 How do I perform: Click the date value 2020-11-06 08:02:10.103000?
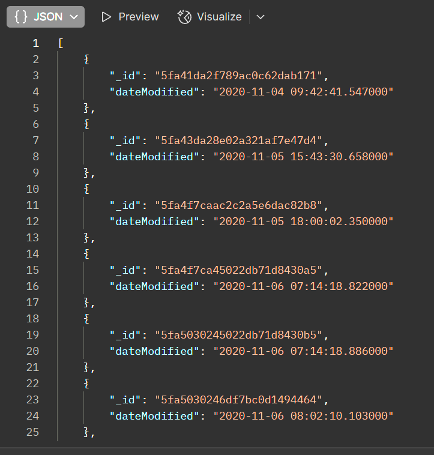(x=304, y=416)
